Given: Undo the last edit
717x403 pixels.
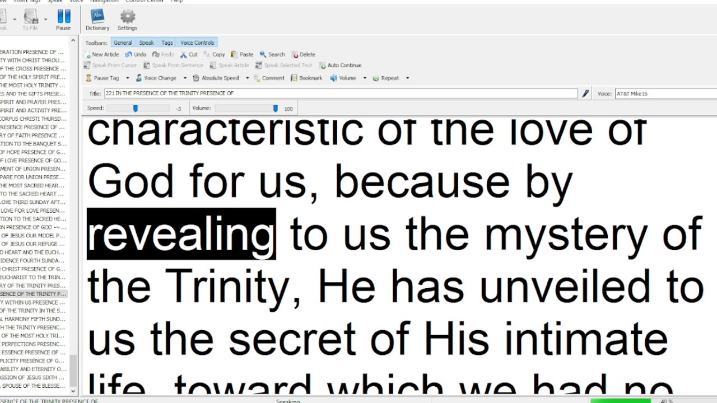Looking at the screenshot, I should (136, 54).
